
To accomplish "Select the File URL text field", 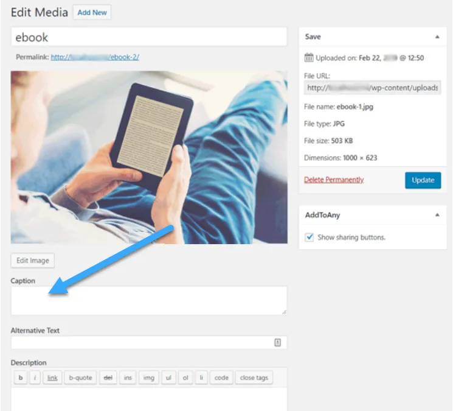I will coord(372,88).
